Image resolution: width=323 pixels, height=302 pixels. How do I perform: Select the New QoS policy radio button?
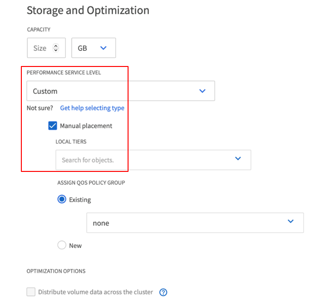[x=62, y=245]
